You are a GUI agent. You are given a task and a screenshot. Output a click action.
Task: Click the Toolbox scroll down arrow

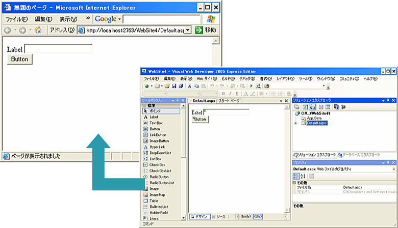point(184,218)
